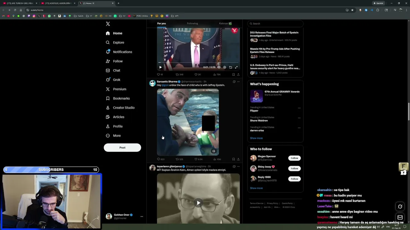Screen dimensions: 410x230
Task: Open video settings gear icon
Action: click(225, 67)
